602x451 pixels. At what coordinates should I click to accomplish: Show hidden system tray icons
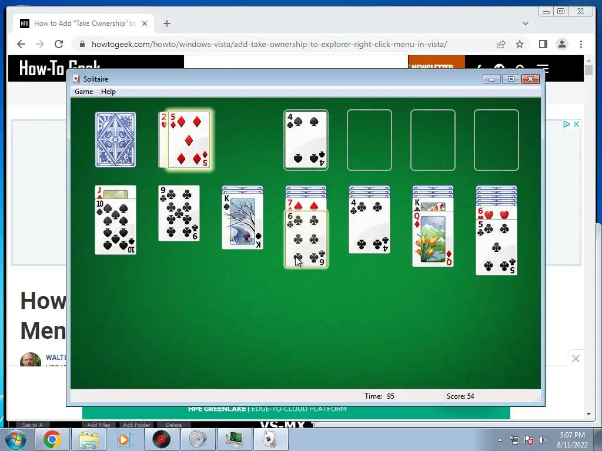[500, 440]
